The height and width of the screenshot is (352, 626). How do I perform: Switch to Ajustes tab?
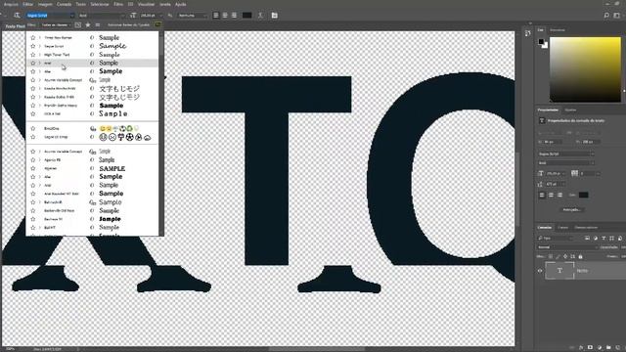click(x=570, y=110)
